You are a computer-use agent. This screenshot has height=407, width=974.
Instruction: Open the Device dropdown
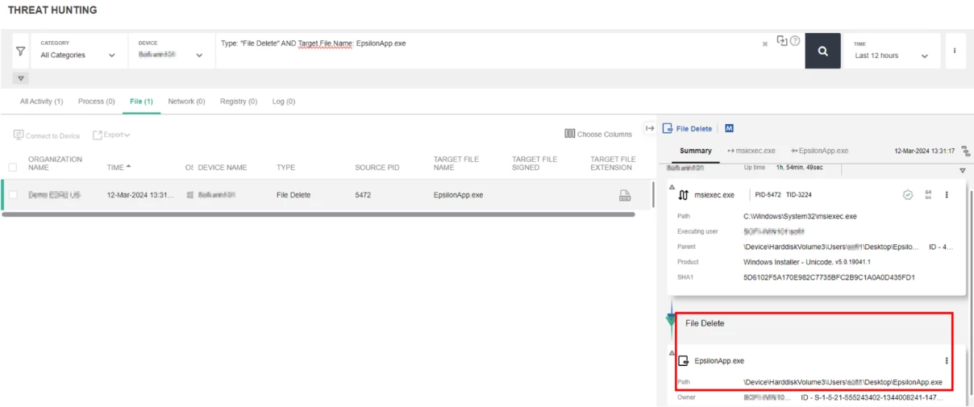click(x=170, y=50)
